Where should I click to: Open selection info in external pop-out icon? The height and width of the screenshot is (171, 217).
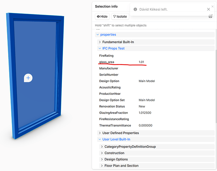pyautogui.click(x=210, y=16)
